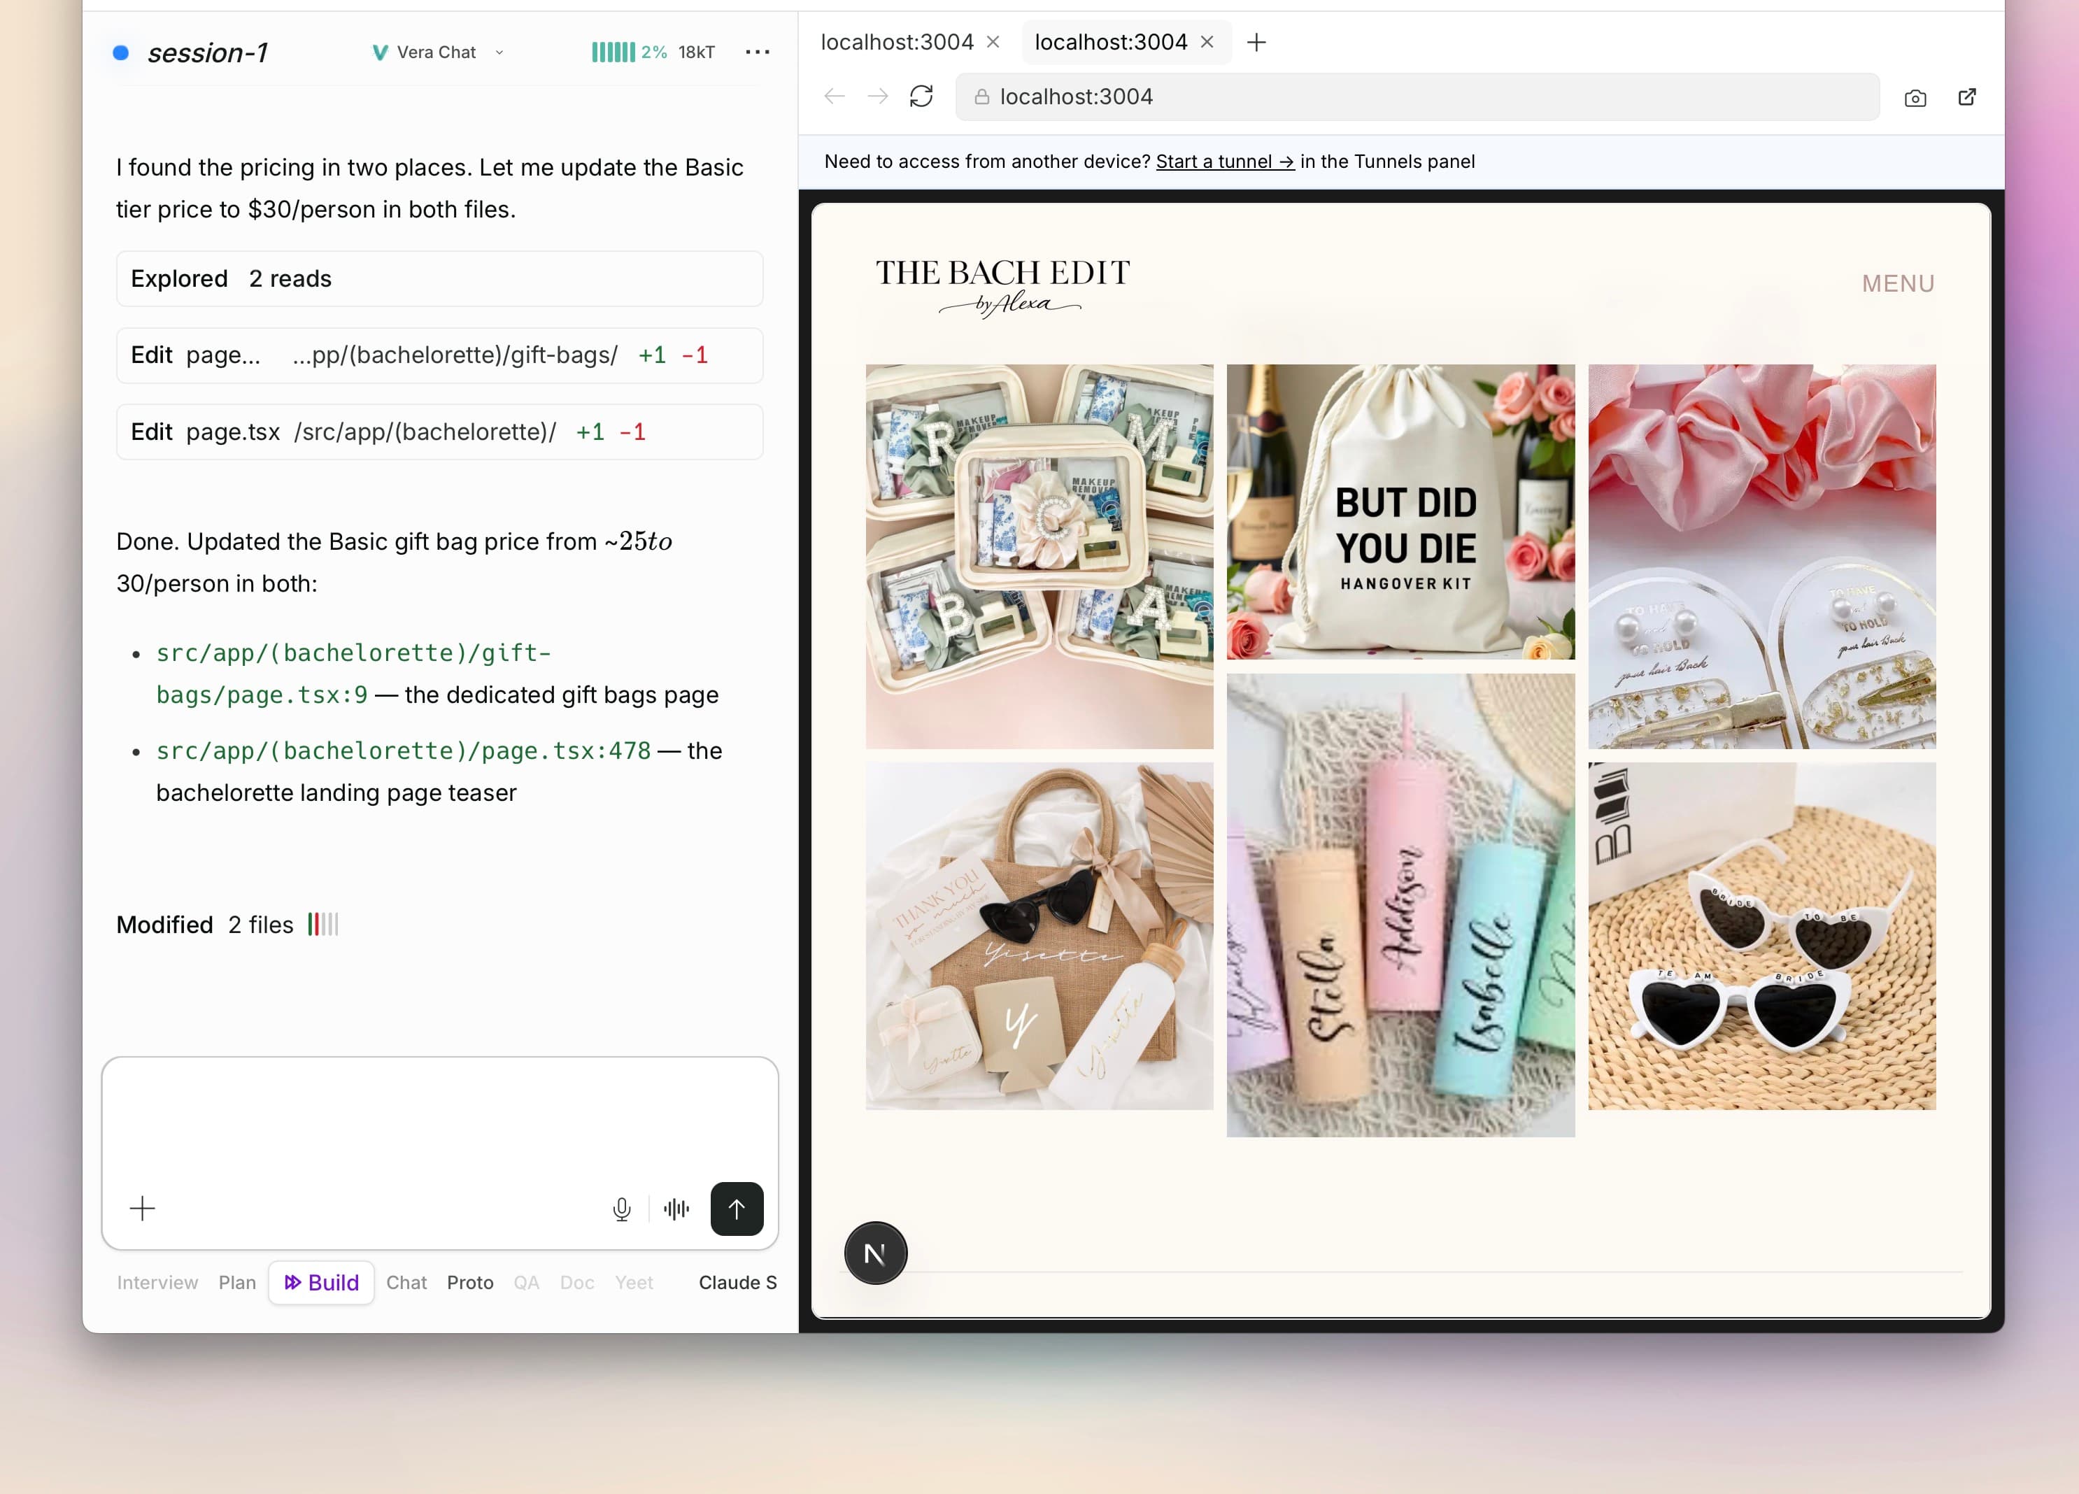The width and height of the screenshot is (2079, 1494).
Task: Open preview in external browser icon
Action: tap(1967, 97)
